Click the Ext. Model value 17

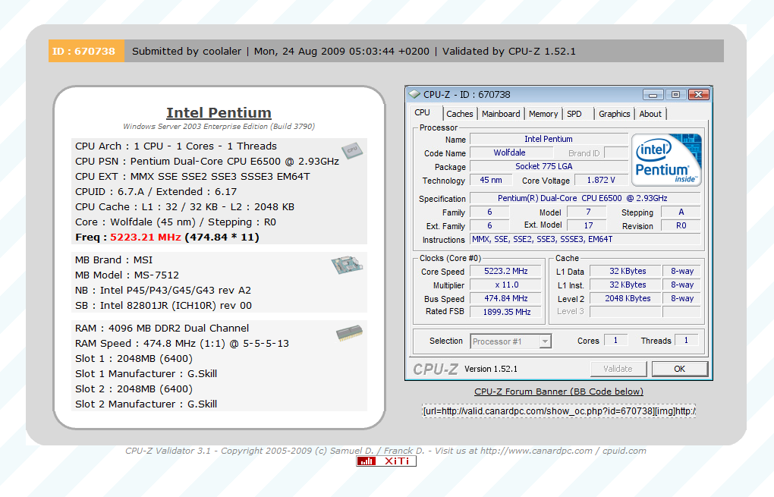tap(587, 225)
